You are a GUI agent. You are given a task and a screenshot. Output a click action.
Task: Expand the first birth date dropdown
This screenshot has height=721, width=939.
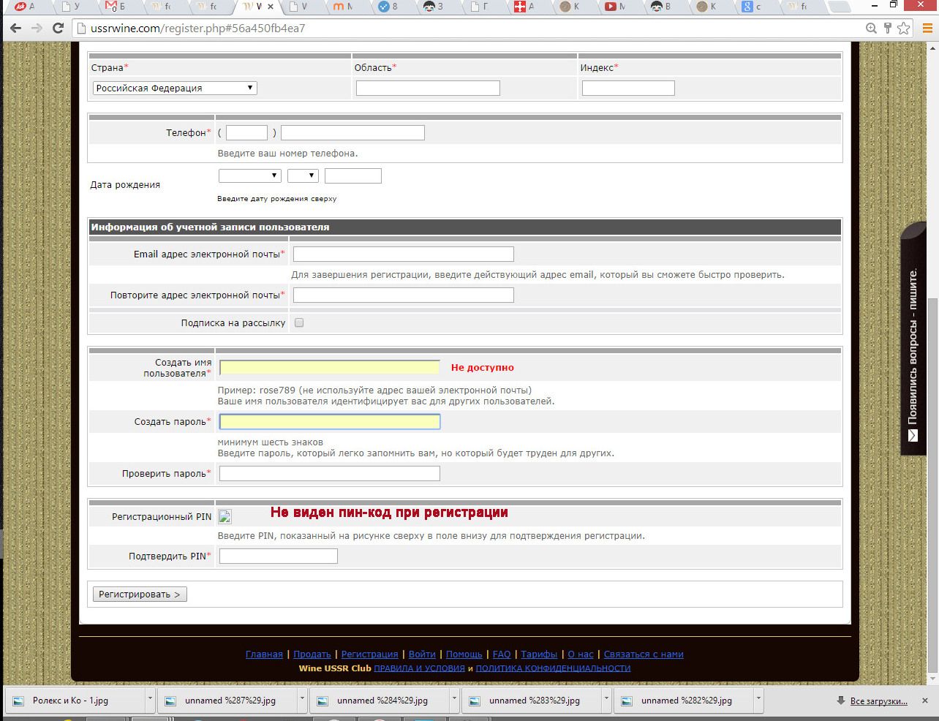tap(249, 175)
